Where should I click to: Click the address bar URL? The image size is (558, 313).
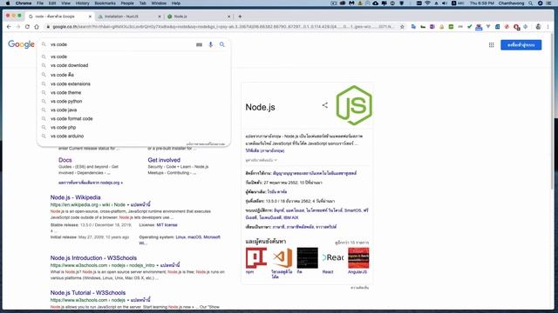point(223,27)
